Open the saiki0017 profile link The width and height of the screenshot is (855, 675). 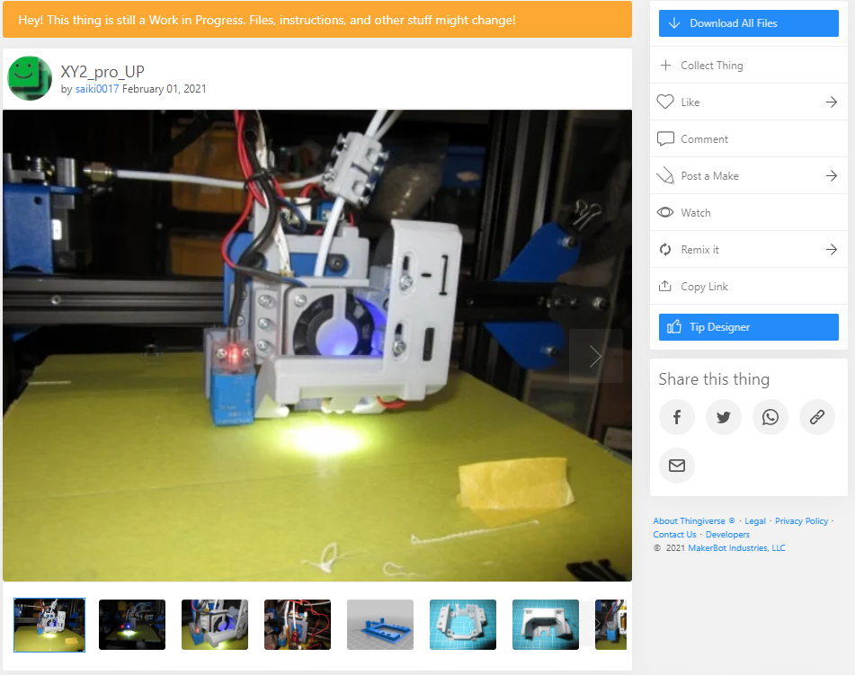coord(97,89)
